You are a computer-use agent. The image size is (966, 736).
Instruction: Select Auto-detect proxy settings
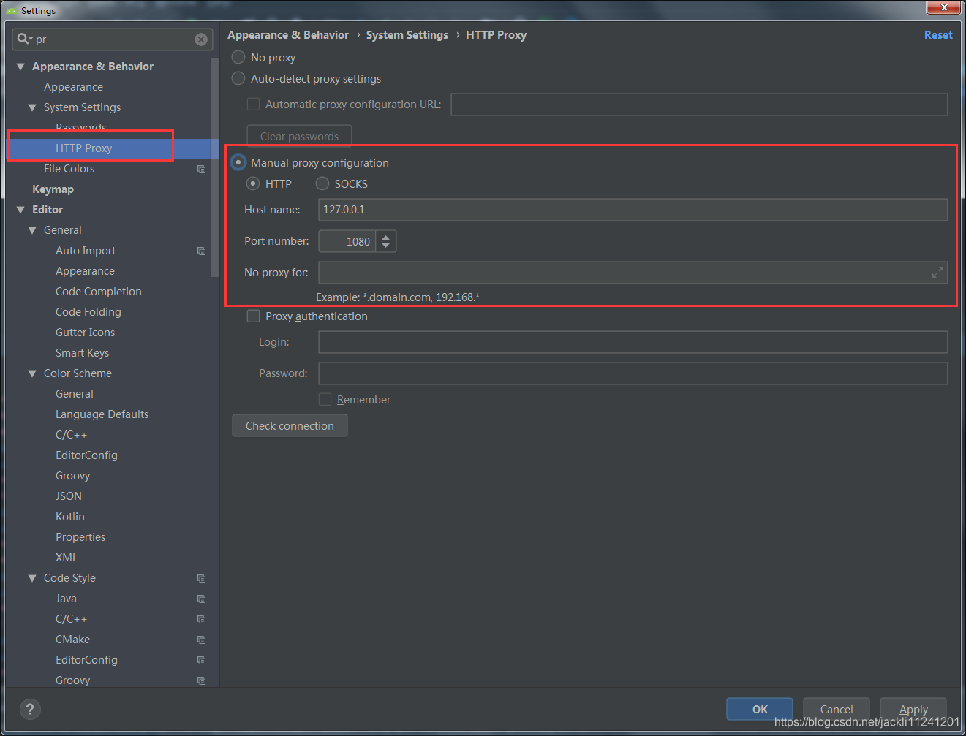(238, 78)
